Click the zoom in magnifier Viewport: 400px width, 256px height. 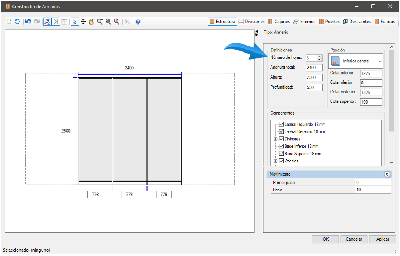pyautogui.click(x=100, y=22)
